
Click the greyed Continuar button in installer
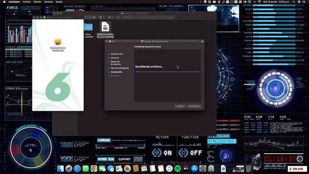[194, 106]
